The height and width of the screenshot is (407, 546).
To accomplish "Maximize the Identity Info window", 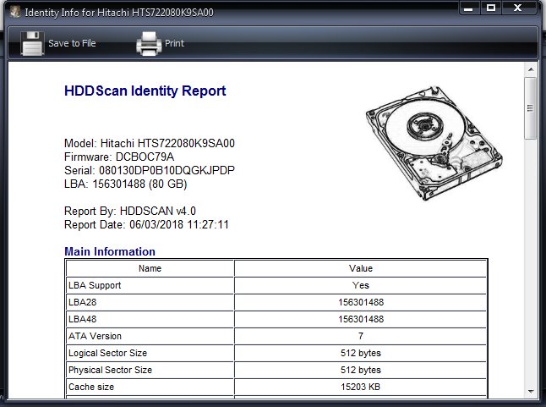I will click(491, 8).
